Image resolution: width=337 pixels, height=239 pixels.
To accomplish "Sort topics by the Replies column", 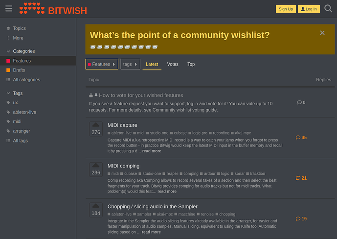I will click(x=323, y=80).
